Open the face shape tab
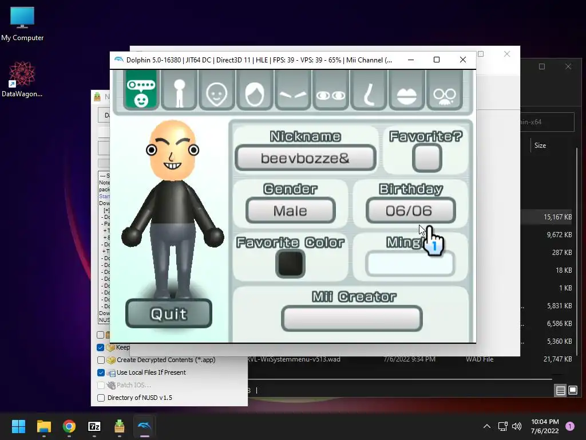This screenshot has height=440, width=586. pos(217,90)
